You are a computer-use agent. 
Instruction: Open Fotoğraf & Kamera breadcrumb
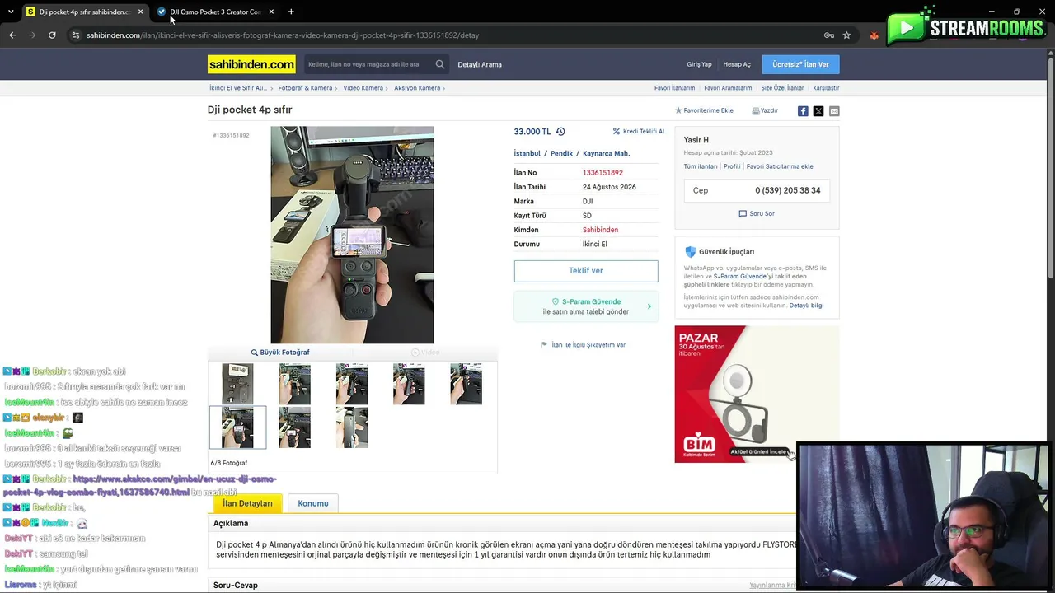pos(305,88)
